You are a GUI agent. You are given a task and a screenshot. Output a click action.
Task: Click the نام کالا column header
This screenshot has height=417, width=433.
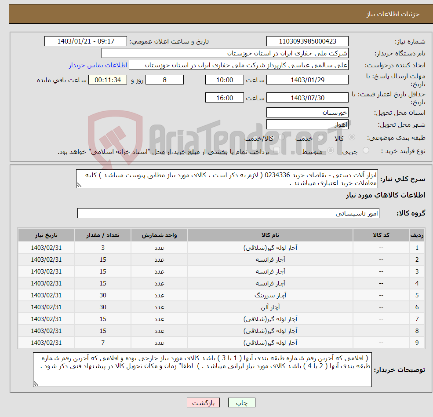pyautogui.click(x=270, y=235)
